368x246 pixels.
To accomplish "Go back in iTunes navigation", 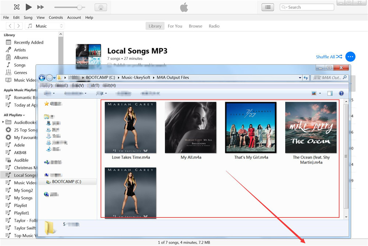I will point(10,26).
